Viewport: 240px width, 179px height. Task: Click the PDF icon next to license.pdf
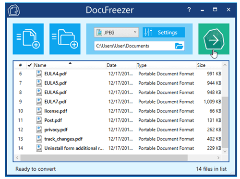coord(39,111)
